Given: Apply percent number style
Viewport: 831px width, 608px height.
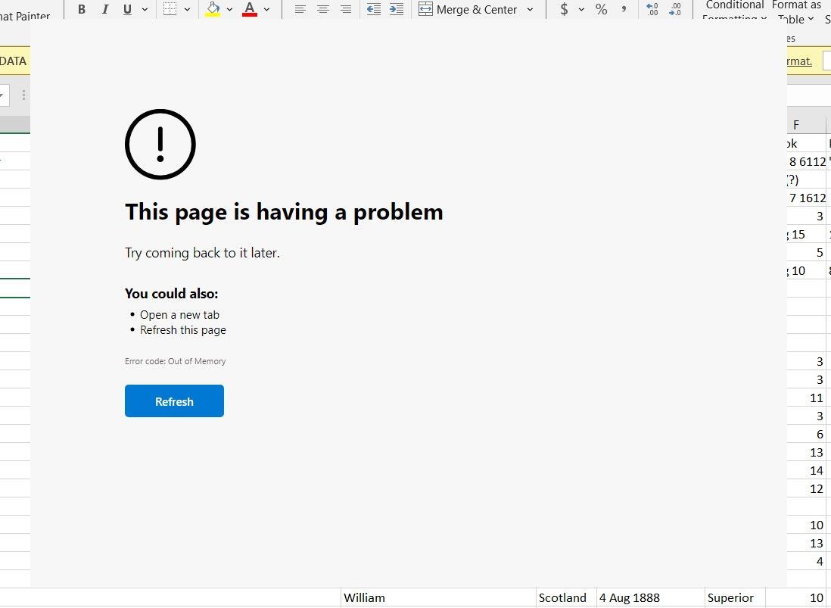Looking at the screenshot, I should coord(601,10).
